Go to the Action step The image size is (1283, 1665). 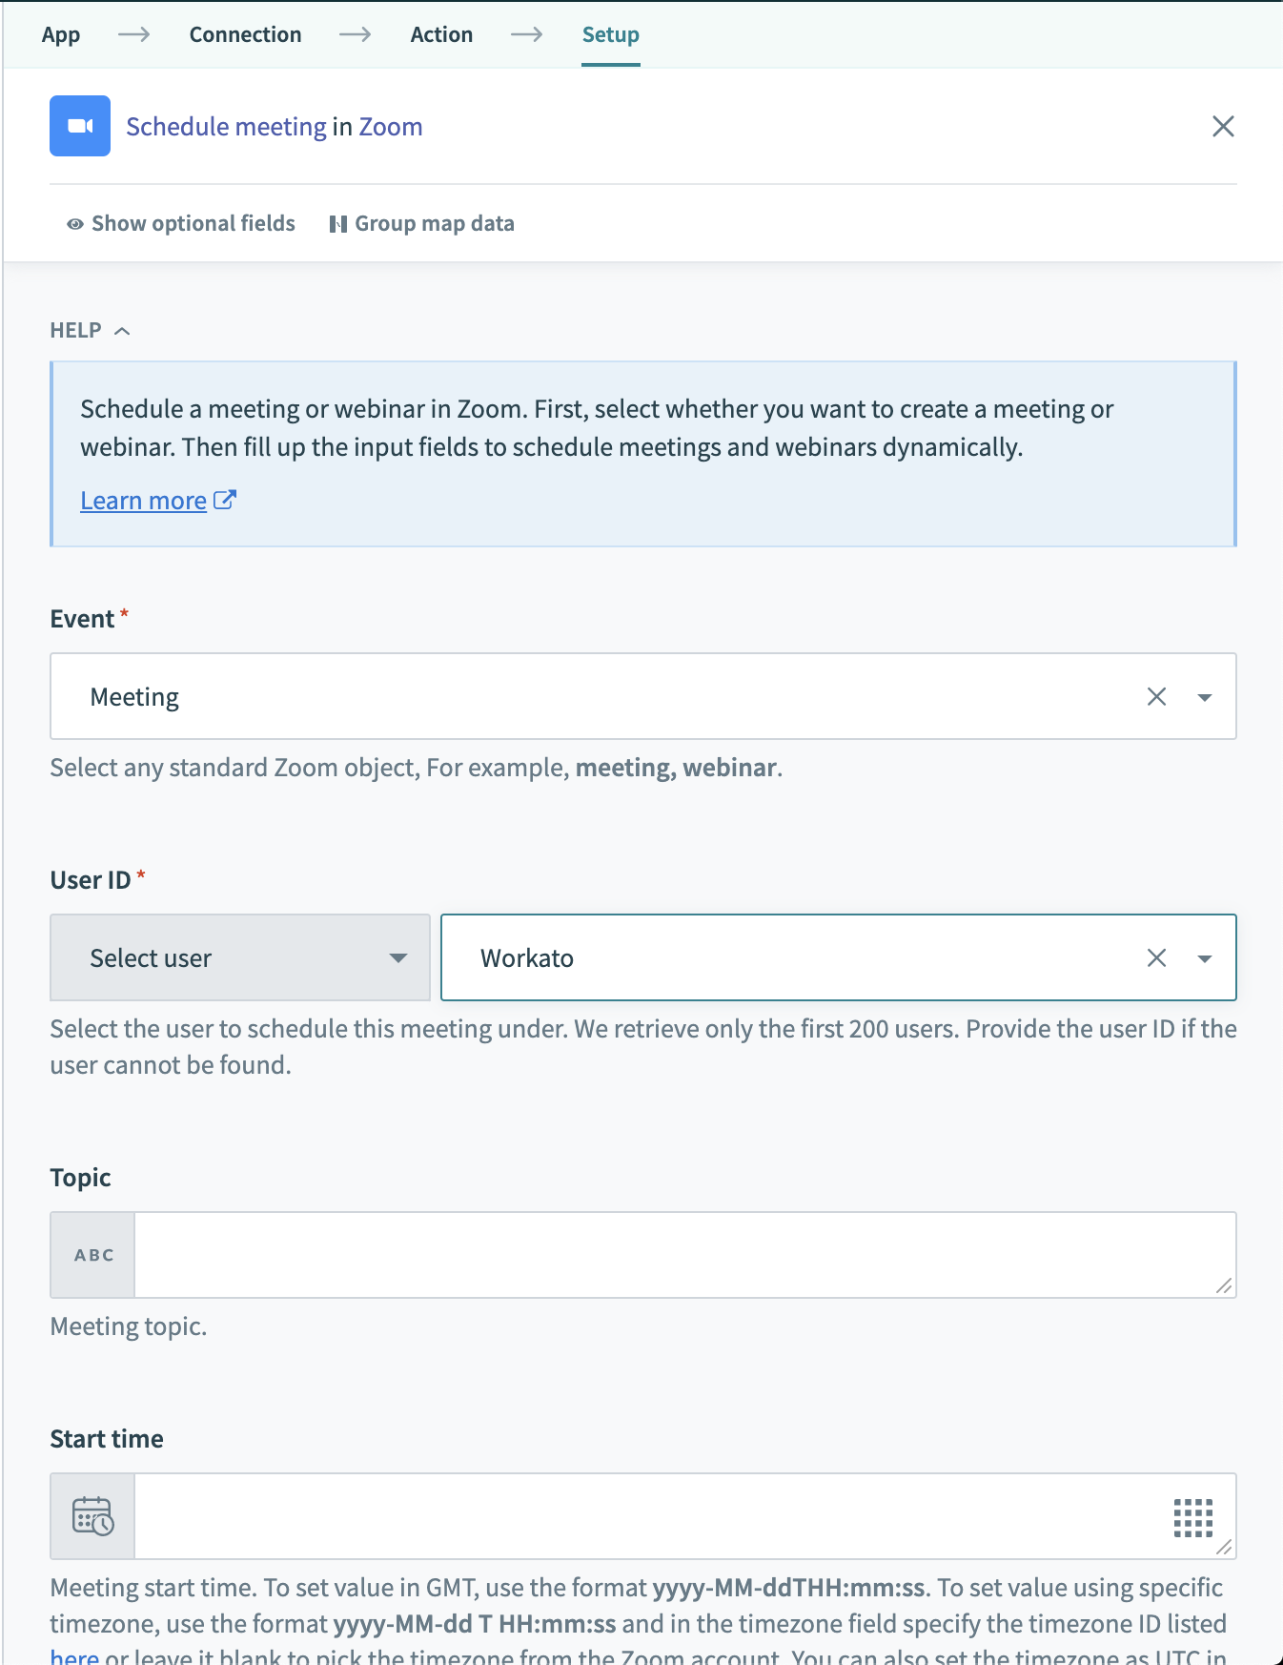coord(441,34)
